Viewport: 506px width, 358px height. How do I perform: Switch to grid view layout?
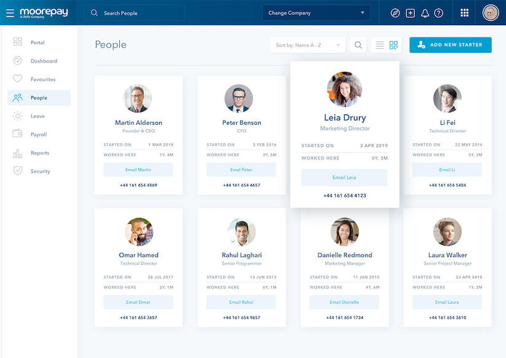click(x=393, y=45)
